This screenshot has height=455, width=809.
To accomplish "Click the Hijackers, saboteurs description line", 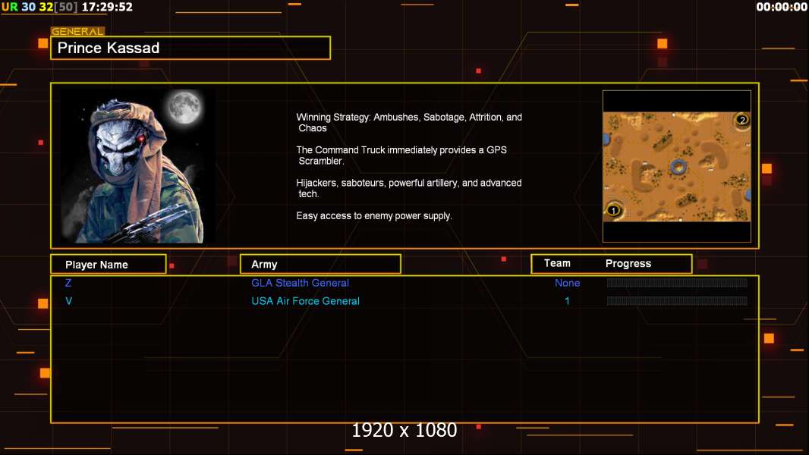I will pyautogui.click(x=408, y=188).
